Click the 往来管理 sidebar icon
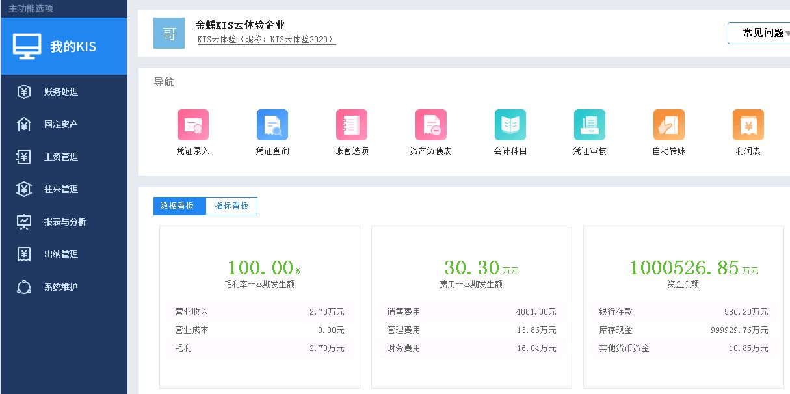 pos(24,189)
